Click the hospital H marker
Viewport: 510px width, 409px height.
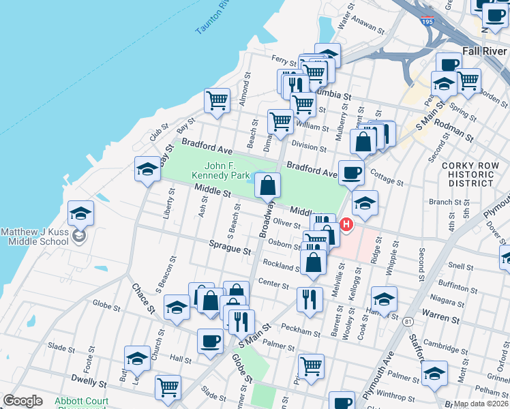pyautogui.click(x=346, y=225)
